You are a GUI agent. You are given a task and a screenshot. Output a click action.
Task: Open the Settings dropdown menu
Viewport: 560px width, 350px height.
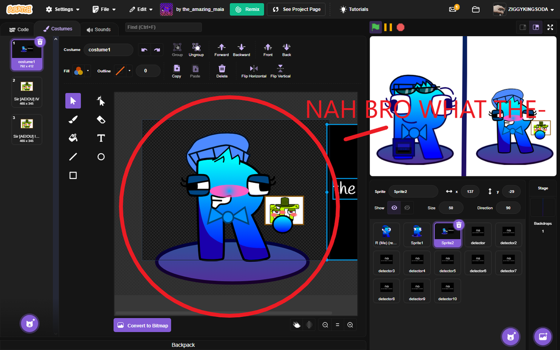coord(63,9)
